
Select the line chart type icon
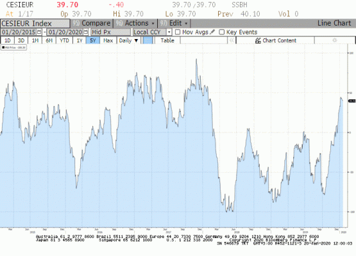148,40
